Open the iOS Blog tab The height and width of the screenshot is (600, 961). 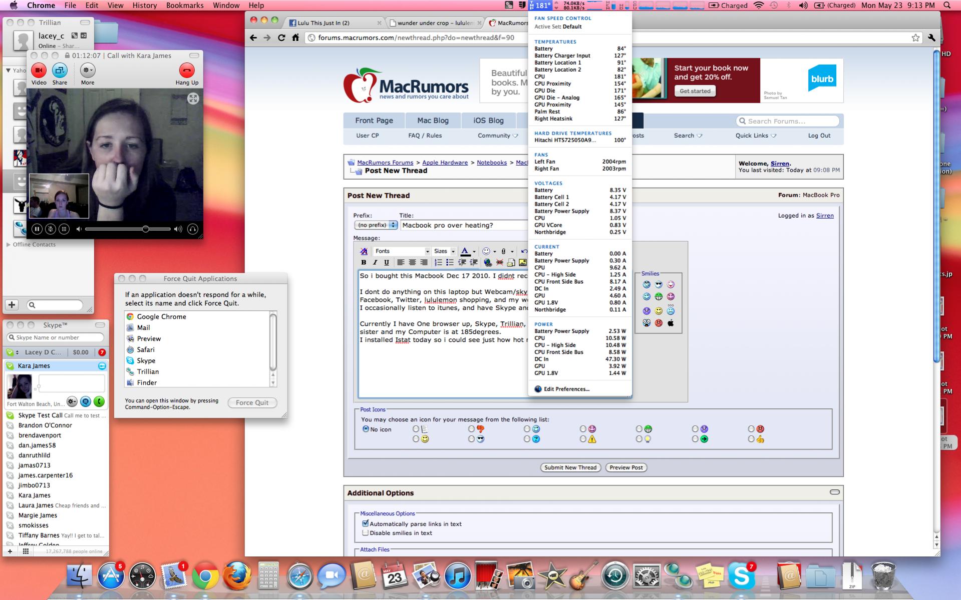click(489, 121)
